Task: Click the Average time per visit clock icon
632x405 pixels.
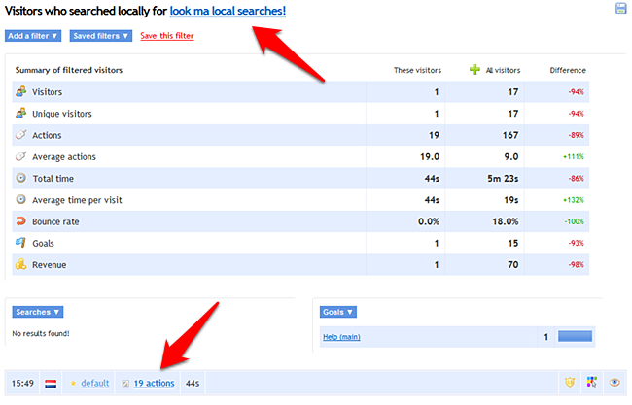Action: [21, 200]
